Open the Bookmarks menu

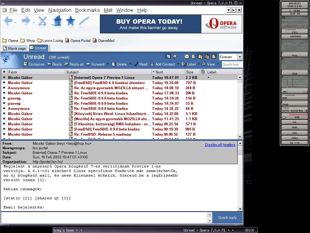click(87, 10)
